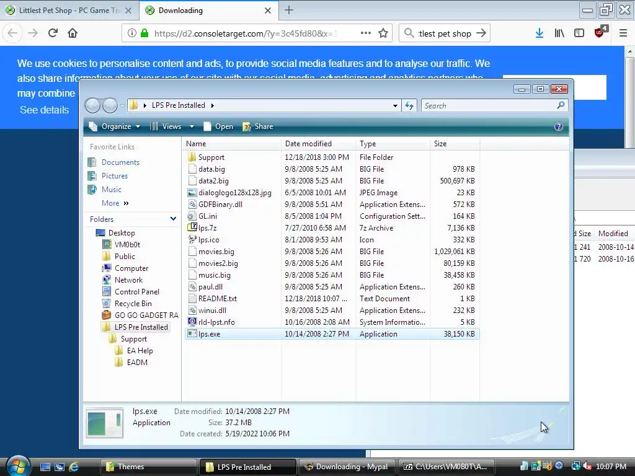Open page actions three-dot menu
Viewport: 635px width, 476px height.
(366, 33)
